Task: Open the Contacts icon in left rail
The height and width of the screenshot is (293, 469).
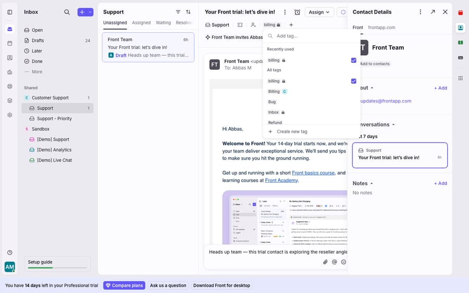Action: (x=9, y=58)
